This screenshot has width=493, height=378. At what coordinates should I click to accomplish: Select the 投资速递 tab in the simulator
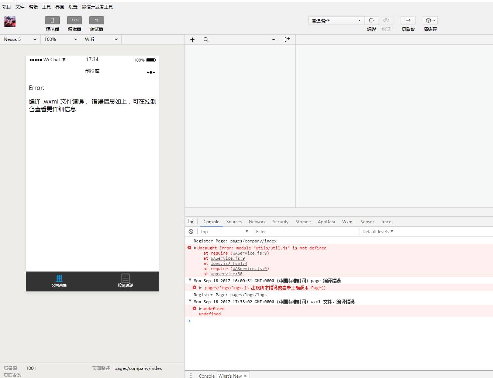(125, 281)
